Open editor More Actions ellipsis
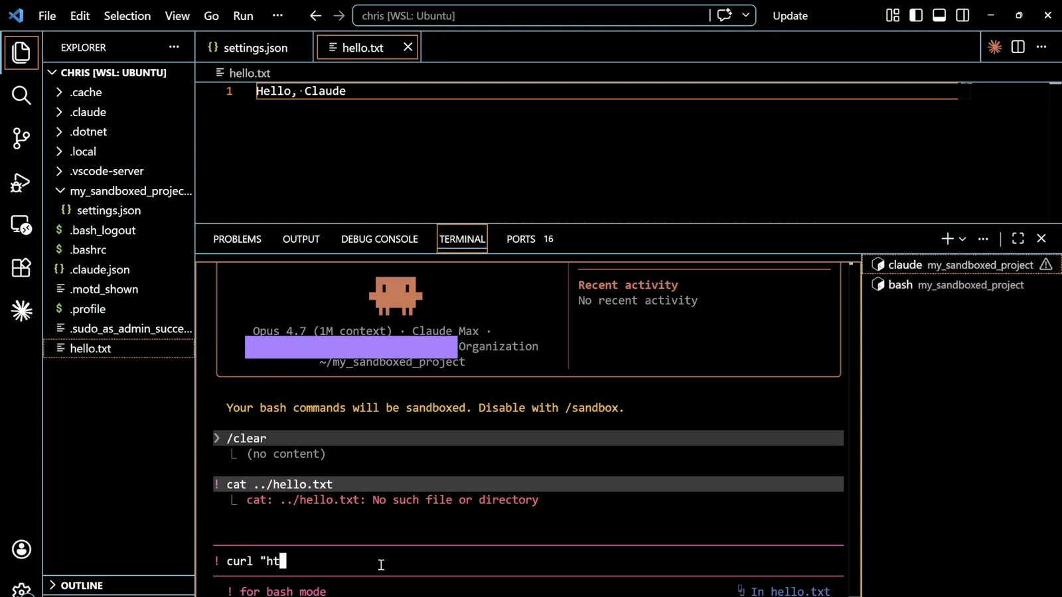 point(1041,47)
